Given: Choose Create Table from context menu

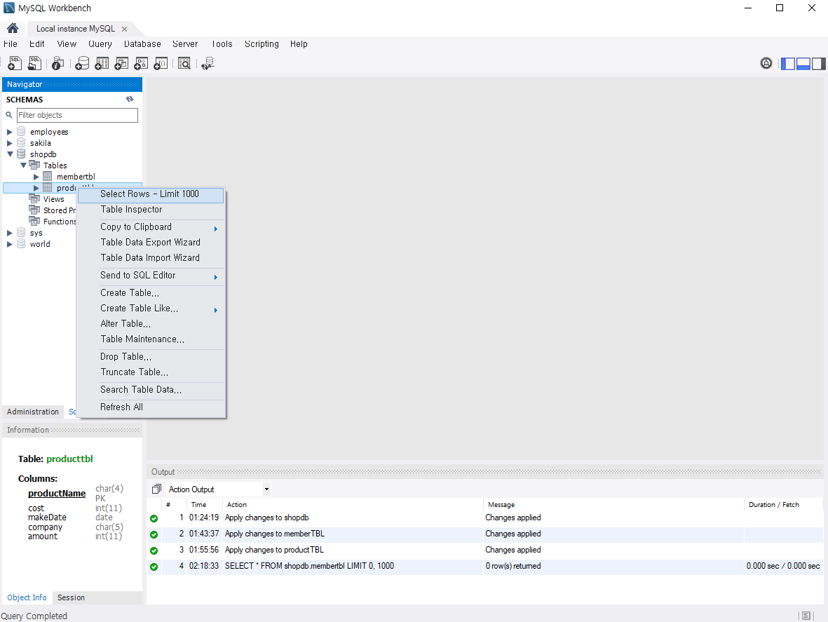Looking at the screenshot, I should point(151,293).
